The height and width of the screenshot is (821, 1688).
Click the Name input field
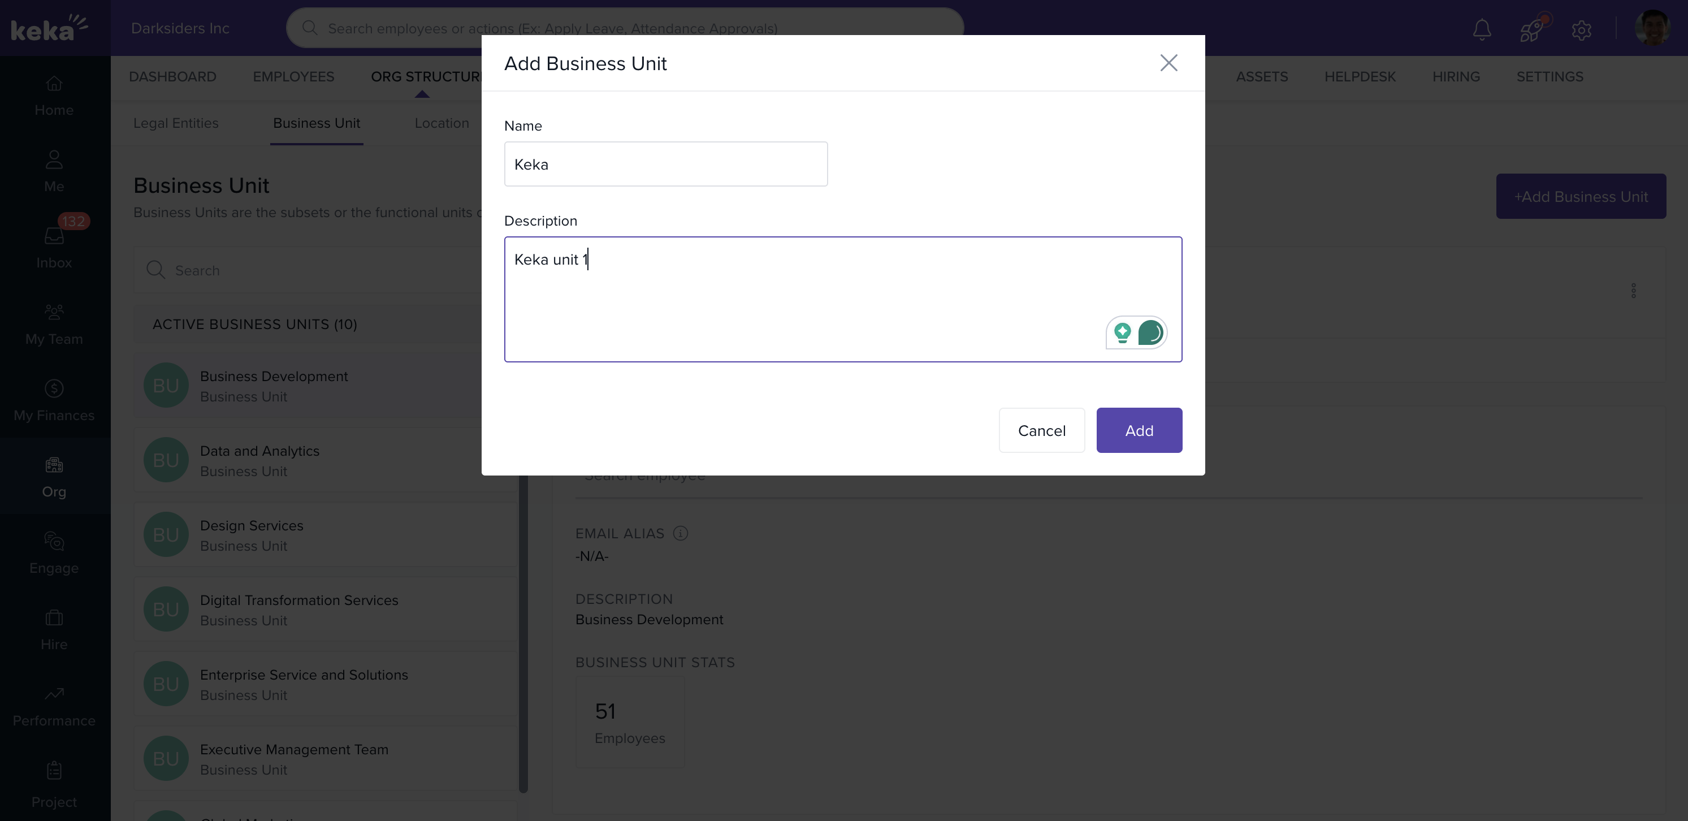(665, 164)
